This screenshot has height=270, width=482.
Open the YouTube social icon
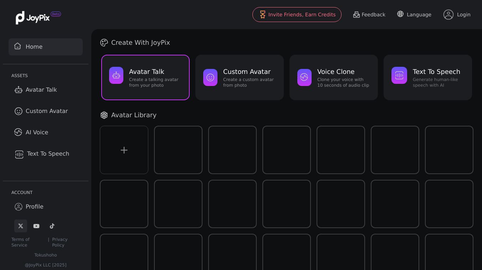(x=36, y=226)
